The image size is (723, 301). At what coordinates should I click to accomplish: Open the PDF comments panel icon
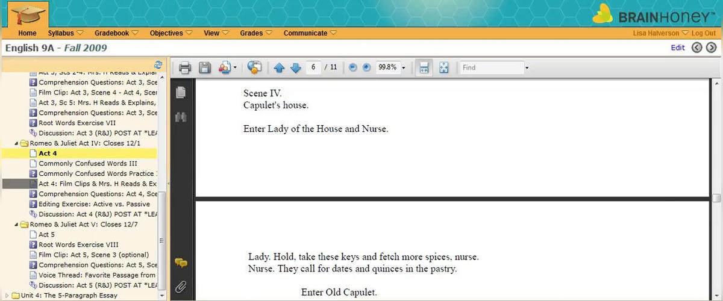coord(180,262)
